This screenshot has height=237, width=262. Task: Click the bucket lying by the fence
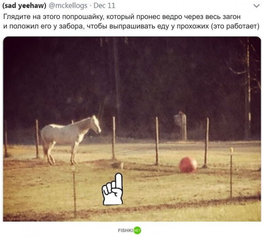click(x=117, y=165)
